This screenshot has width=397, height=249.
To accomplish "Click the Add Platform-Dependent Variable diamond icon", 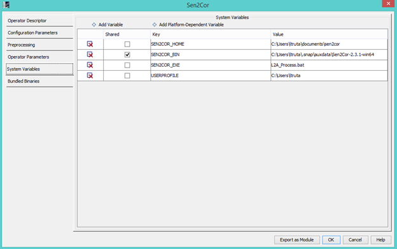I will [155, 25].
